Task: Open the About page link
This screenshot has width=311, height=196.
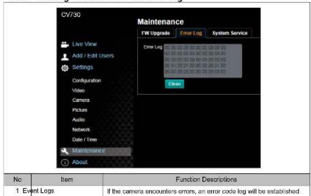Action: tap(80, 162)
